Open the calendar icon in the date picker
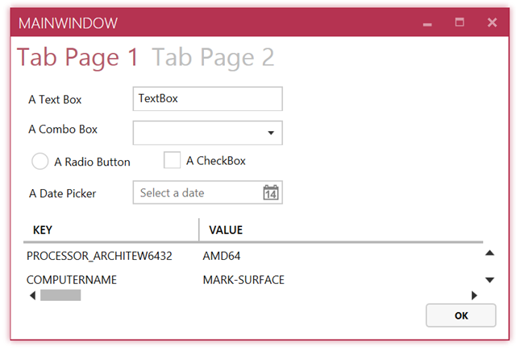 (x=271, y=193)
